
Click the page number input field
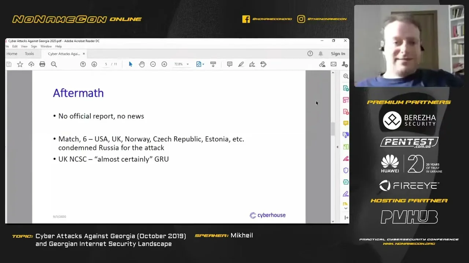pos(106,64)
